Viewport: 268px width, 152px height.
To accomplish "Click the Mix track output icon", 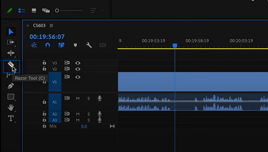I will point(112,126).
